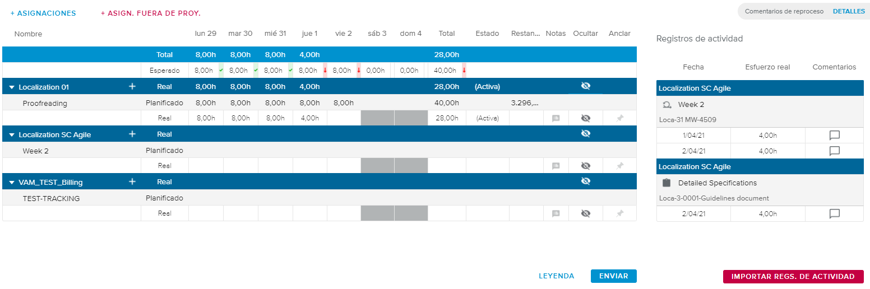This screenshot has width=870, height=289.
Task: Pin the Proofreading row
Action: pyautogui.click(x=619, y=119)
